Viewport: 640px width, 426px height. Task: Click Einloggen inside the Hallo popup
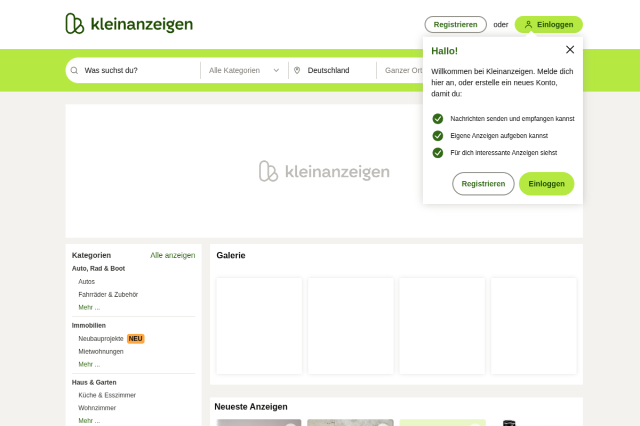point(546,184)
